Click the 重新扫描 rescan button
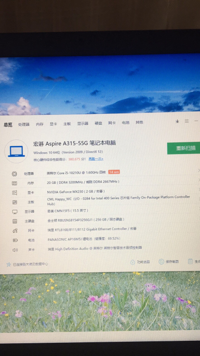The width and height of the screenshot is (200, 356). point(184,148)
